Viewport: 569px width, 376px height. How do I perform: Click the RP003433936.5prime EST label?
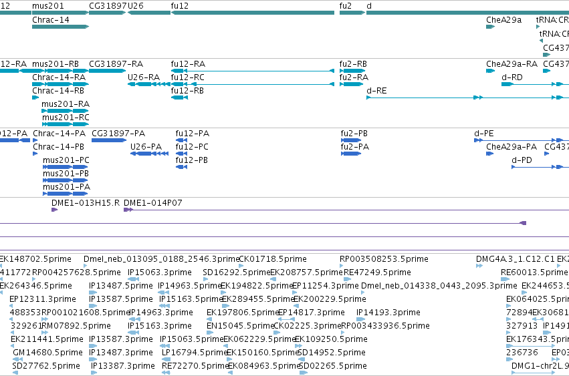coord(385,326)
